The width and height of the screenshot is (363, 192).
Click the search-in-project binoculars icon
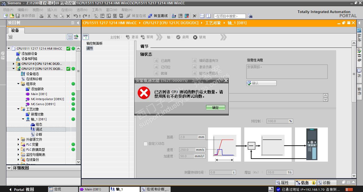[250, 16]
